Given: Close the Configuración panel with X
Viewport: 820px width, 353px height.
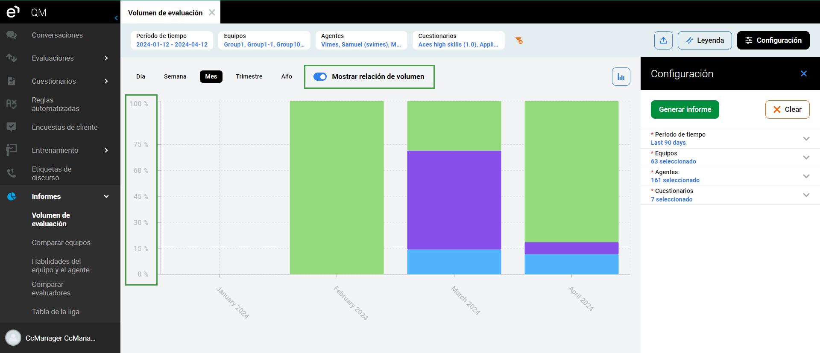Looking at the screenshot, I should point(804,73).
